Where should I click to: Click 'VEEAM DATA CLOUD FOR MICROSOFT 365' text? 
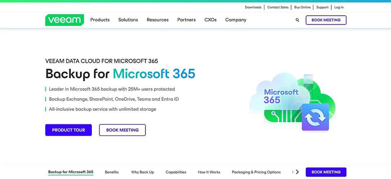click(101, 61)
